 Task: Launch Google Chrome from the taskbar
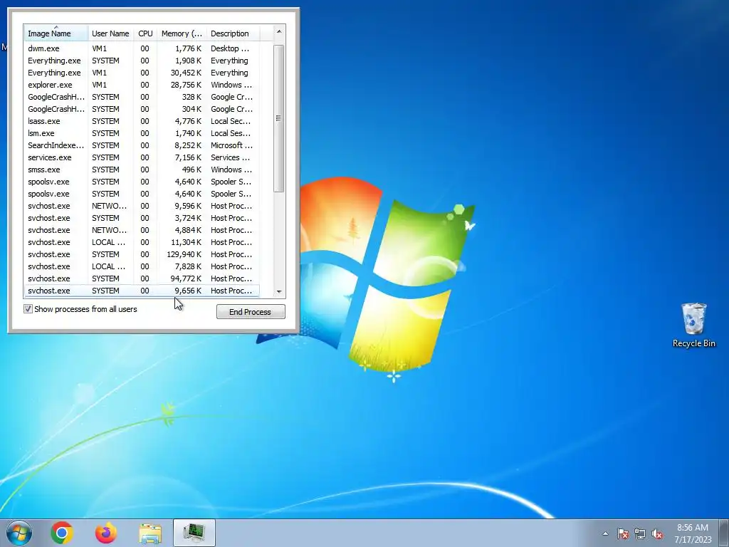click(x=62, y=533)
